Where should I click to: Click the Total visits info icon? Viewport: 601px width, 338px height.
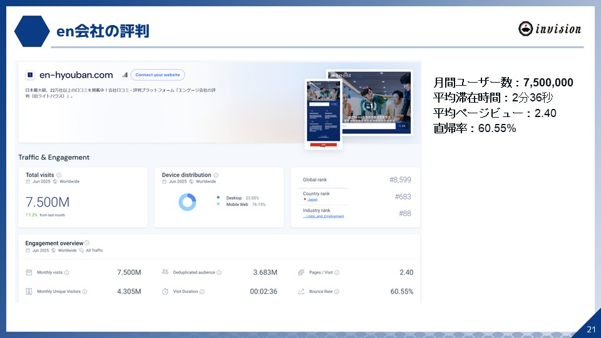(59, 175)
